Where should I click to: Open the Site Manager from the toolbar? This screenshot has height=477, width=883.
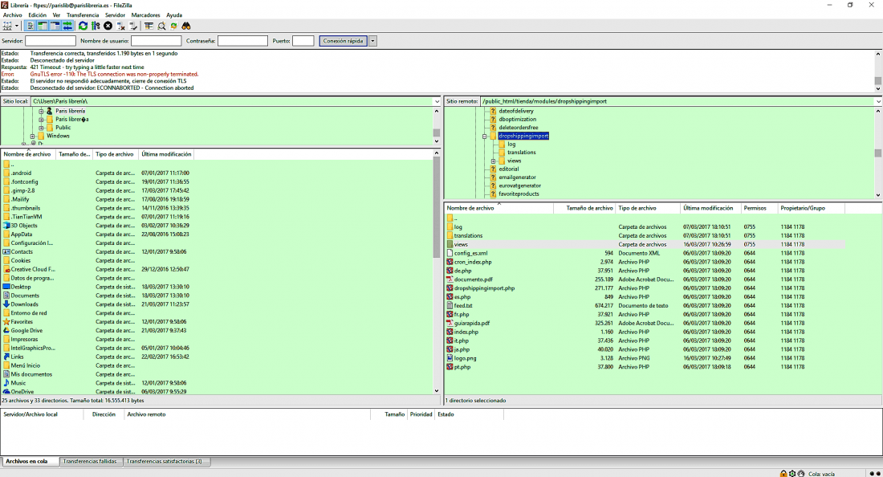(x=7, y=26)
